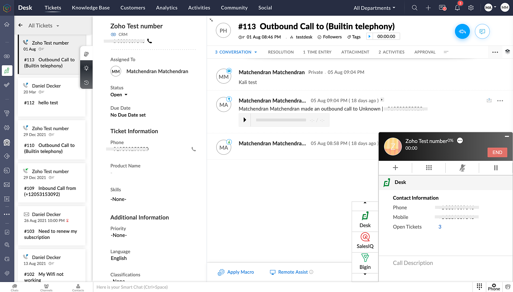Open the Tags link
This screenshot has height=292, width=513.
coord(354,37)
